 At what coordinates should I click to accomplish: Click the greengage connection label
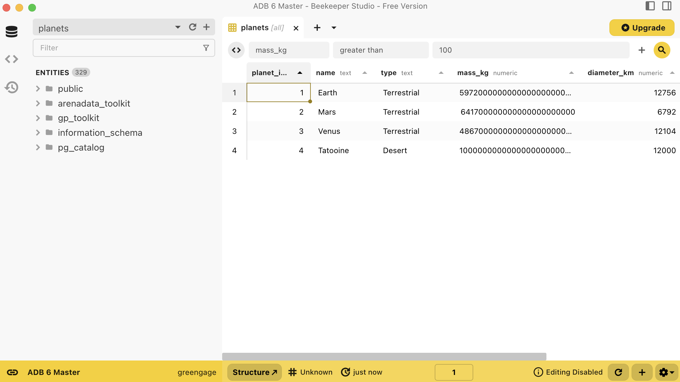pyautogui.click(x=197, y=372)
